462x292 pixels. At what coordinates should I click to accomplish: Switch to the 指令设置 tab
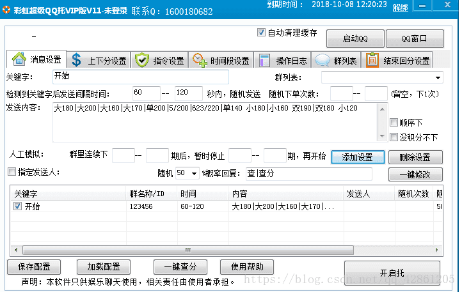(160, 60)
